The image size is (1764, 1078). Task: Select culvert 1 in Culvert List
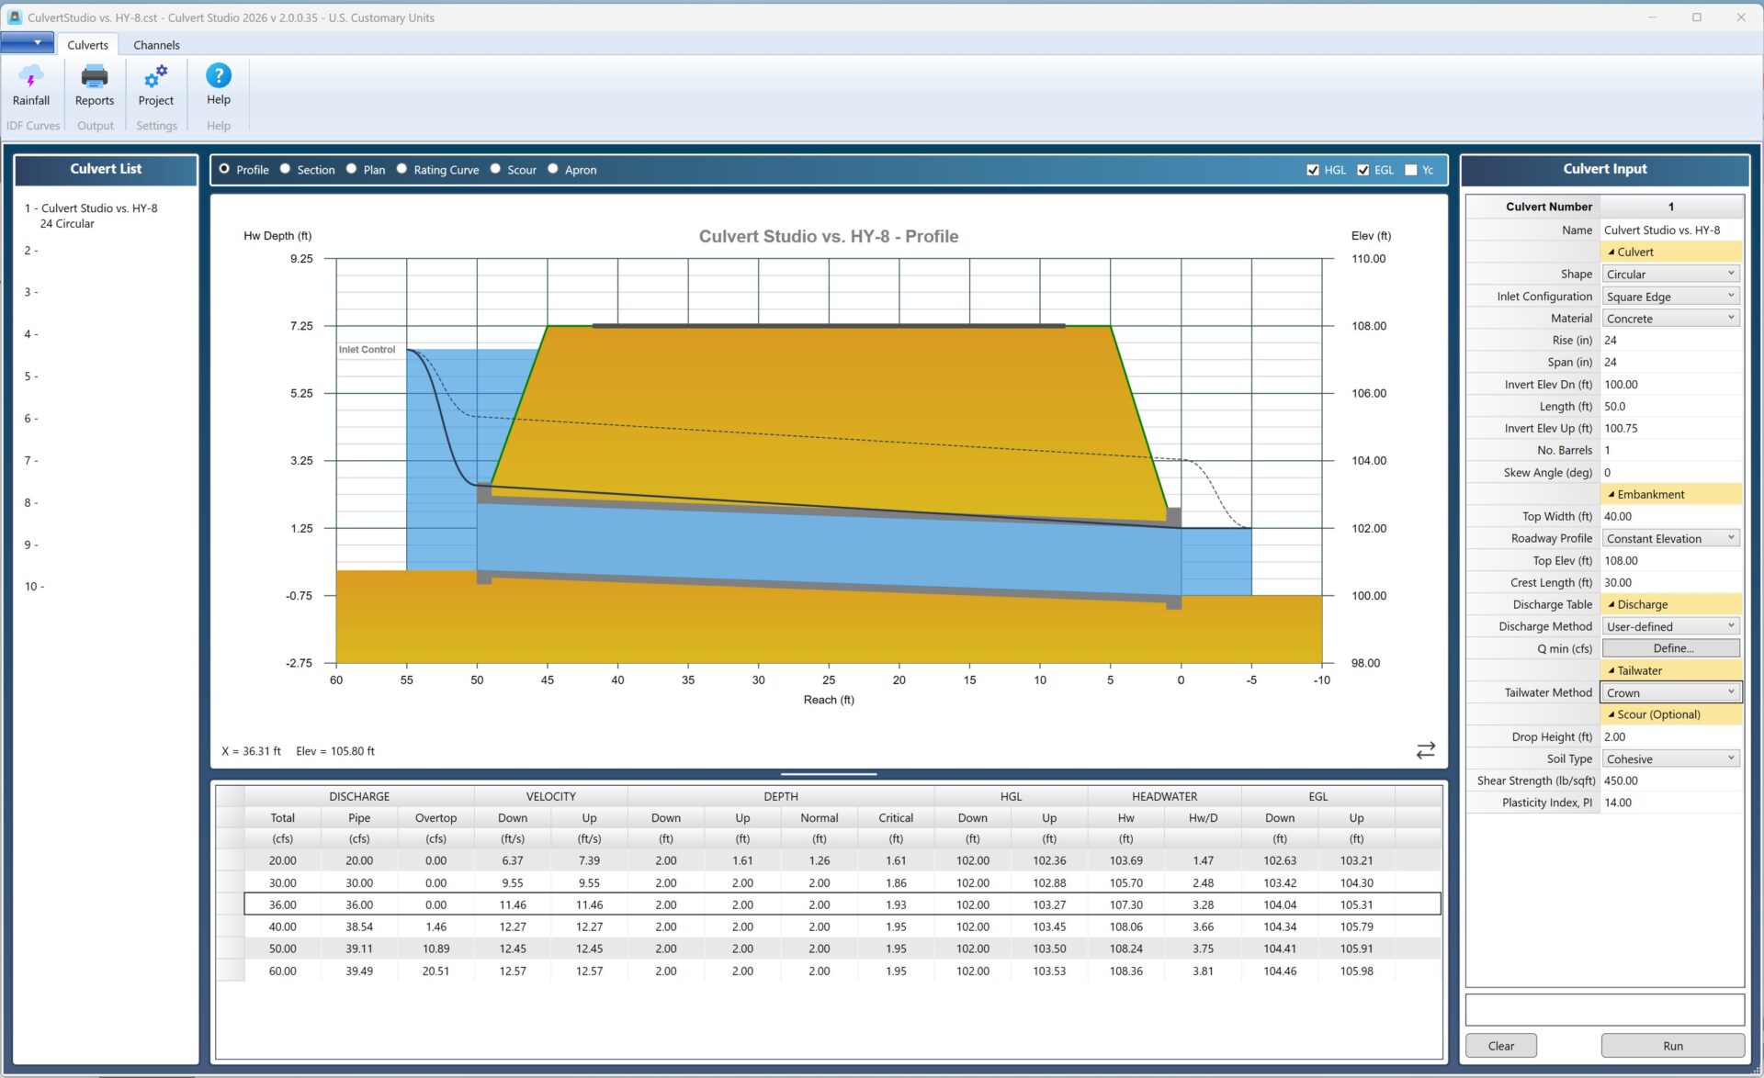(91, 216)
